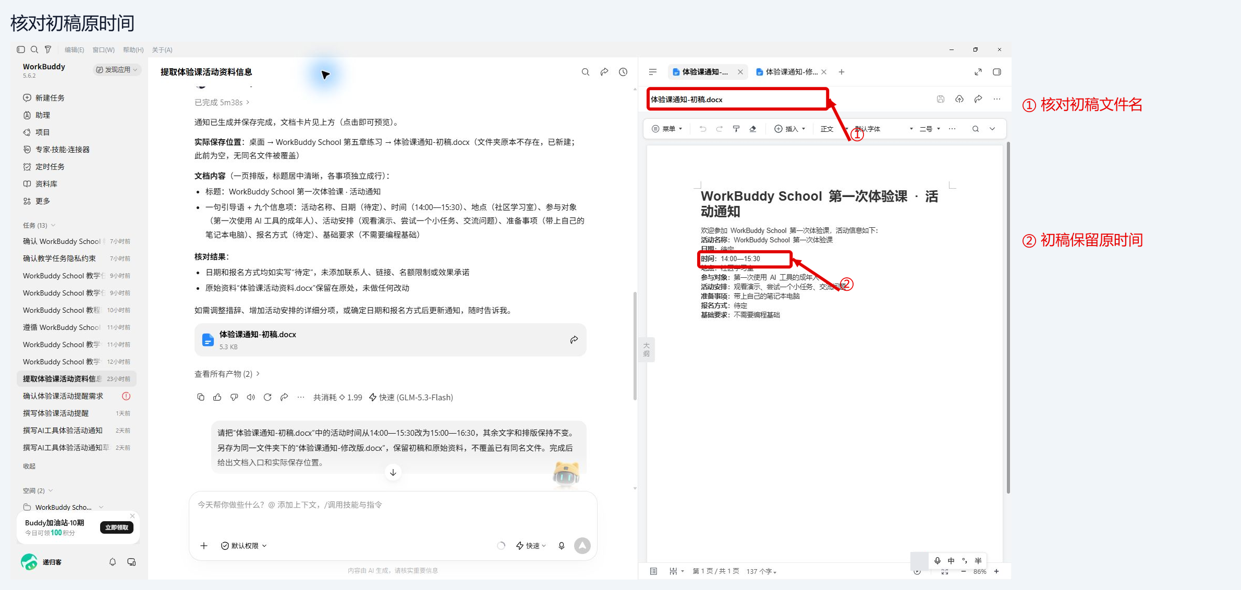Open the 菜单 dropdown in document toolbar
This screenshot has width=1241, height=590.
click(x=667, y=129)
